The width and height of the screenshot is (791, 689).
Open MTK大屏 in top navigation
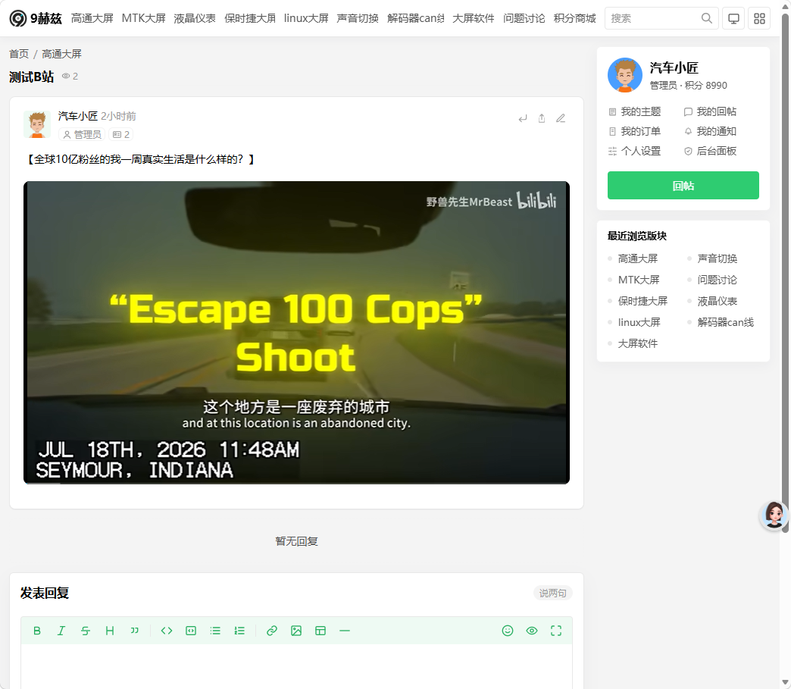(x=143, y=19)
